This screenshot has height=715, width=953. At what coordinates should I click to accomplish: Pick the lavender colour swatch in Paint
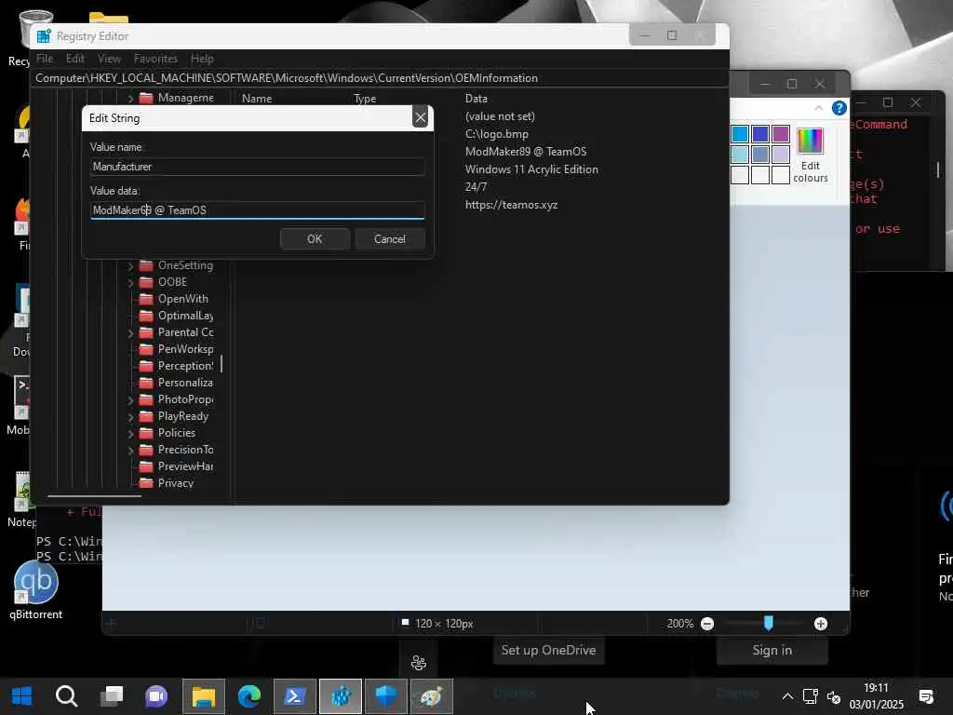pyautogui.click(x=781, y=155)
